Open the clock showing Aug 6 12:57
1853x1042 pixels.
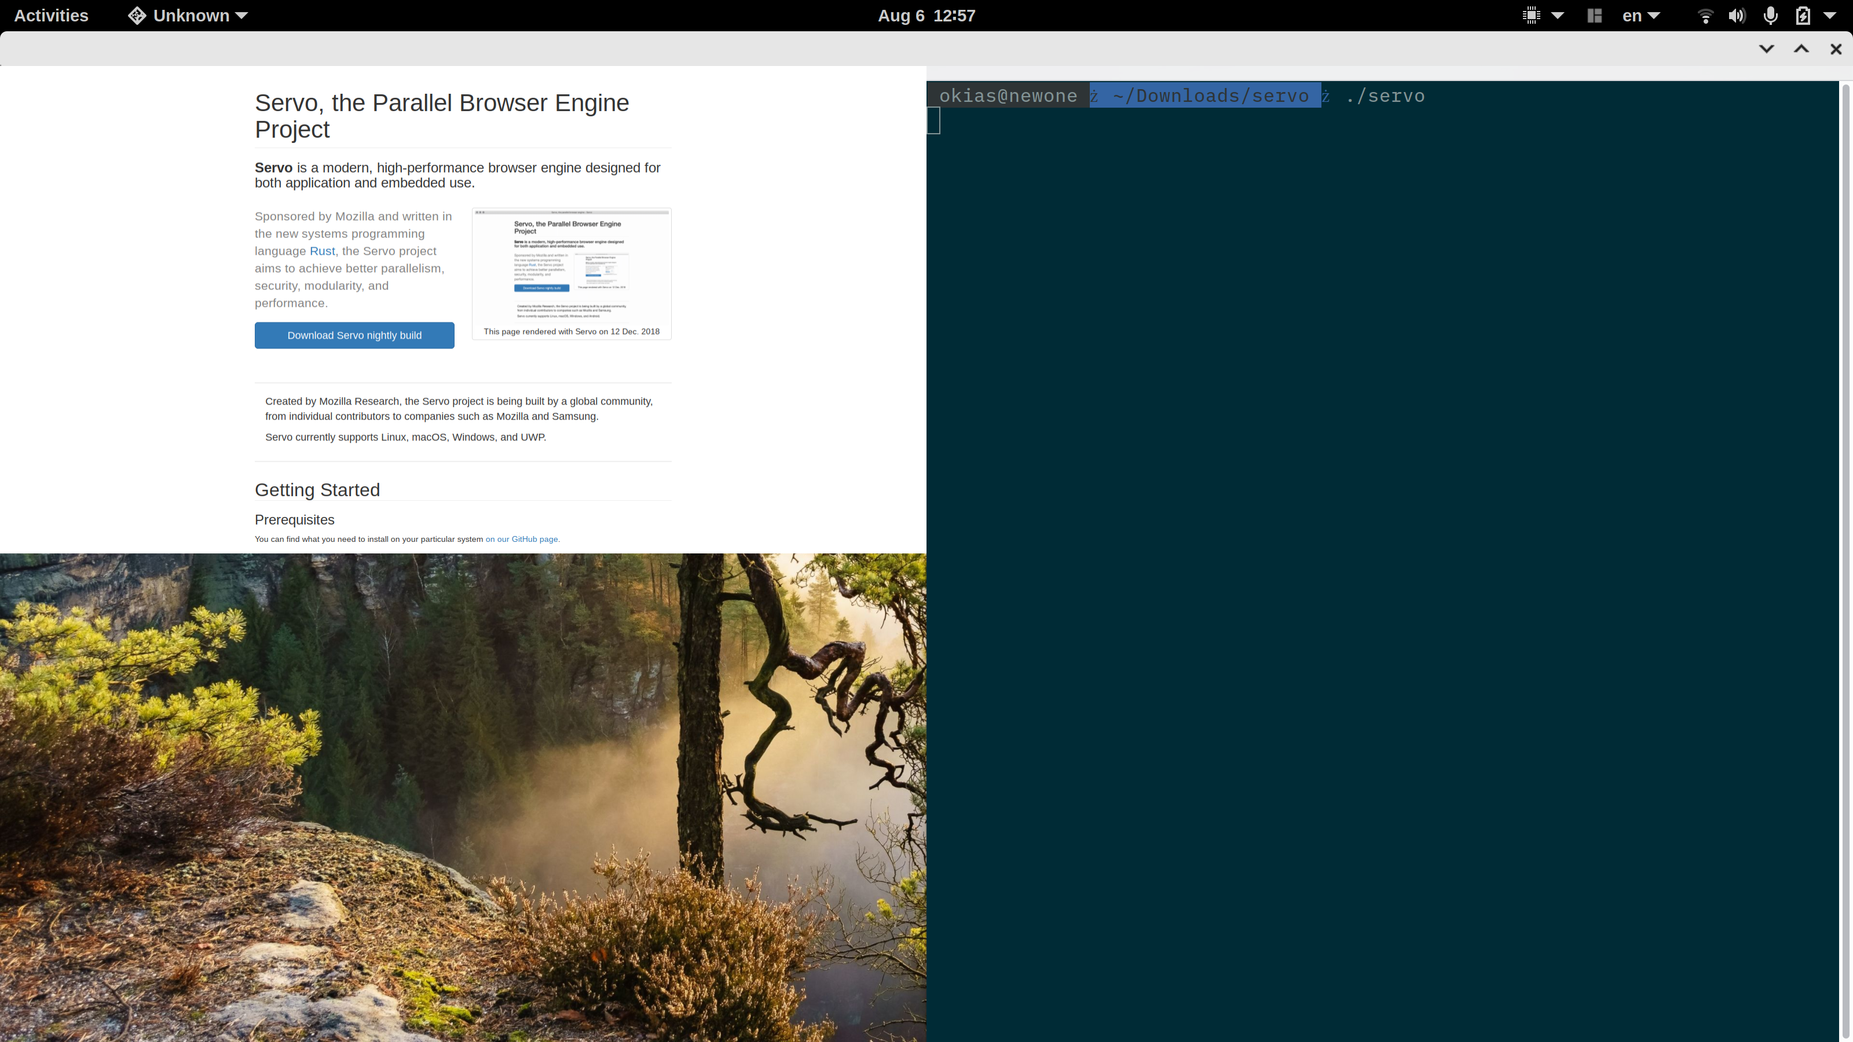tap(926, 16)
